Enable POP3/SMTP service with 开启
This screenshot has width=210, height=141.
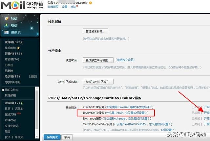point(207,107)
